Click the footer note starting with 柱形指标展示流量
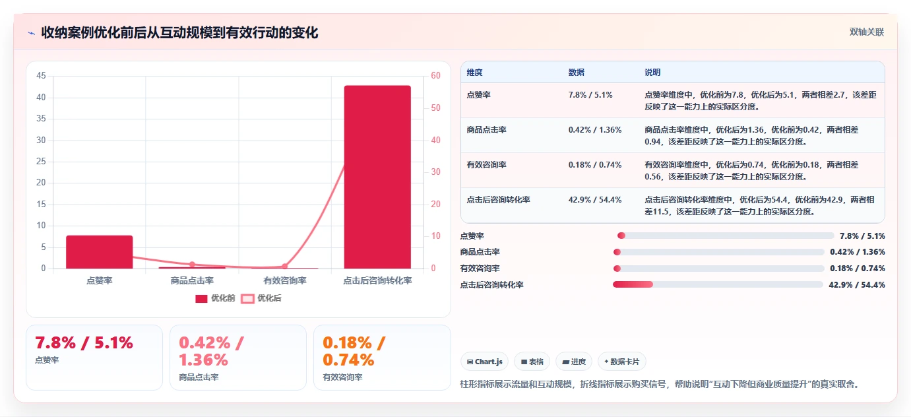Screen dimensions: 911x417 coord(660,384)
